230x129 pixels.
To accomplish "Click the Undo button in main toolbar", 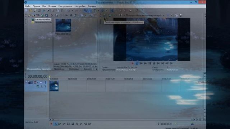I will [69, 10].
